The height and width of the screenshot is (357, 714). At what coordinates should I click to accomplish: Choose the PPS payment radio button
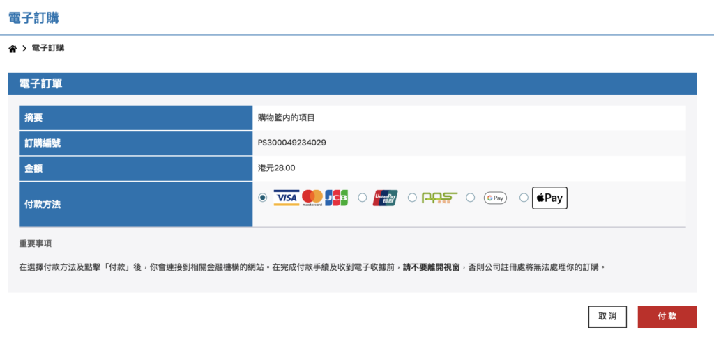pos(412,198)
